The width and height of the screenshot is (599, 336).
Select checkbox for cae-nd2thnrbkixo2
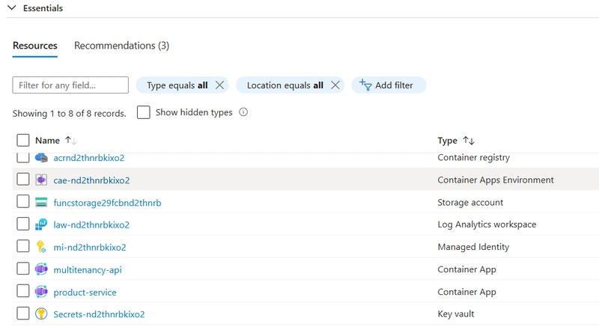pos(23,179)
